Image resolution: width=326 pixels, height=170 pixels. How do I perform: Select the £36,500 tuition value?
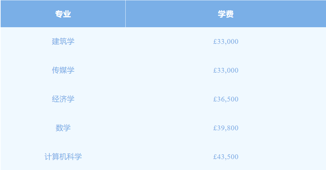[226, 99]
